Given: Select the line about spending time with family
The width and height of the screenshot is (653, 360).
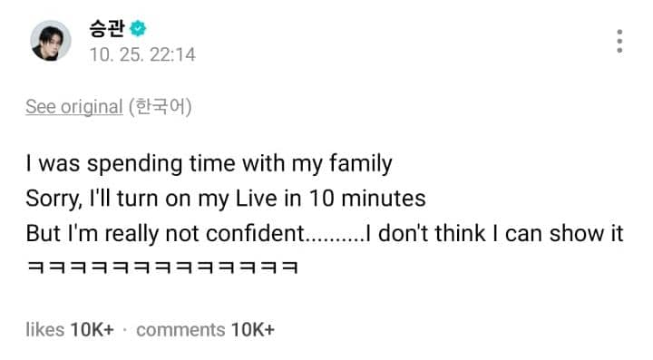Looking at the screenshot, I should pos(209,163).
